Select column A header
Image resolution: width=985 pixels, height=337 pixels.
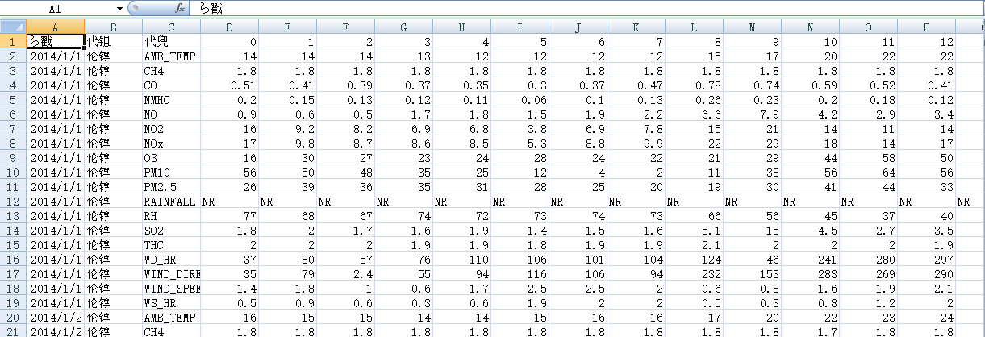pos(55,27)
